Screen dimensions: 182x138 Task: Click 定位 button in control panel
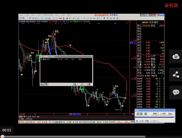click(170, 114)
